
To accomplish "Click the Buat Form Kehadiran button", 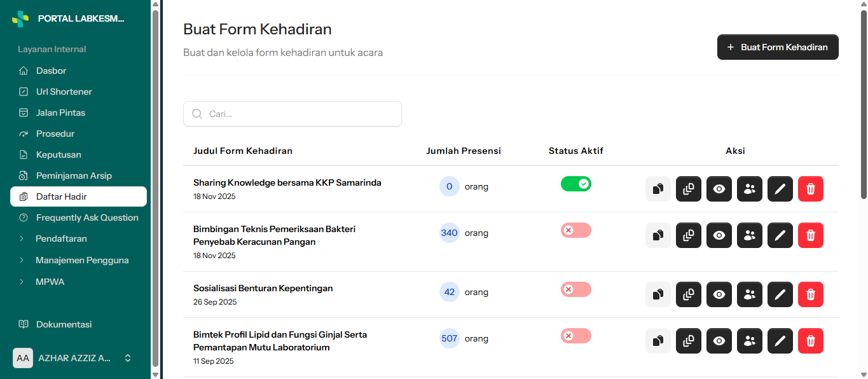I will click(778, 47).
